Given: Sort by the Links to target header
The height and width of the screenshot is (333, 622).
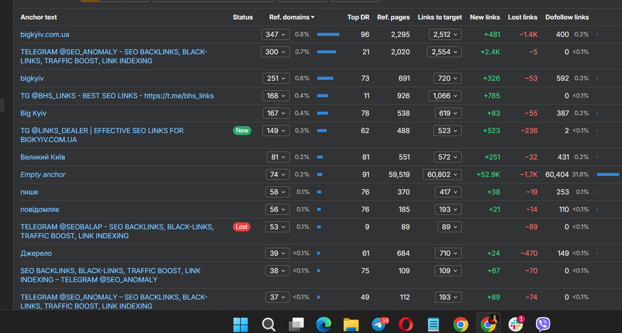Looking at the screenshot, I should [440, 17].
